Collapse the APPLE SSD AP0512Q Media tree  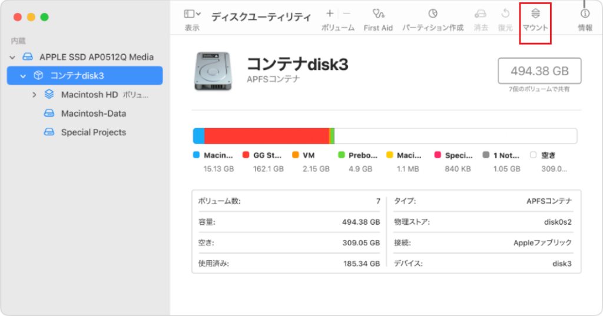coord(12,57)
